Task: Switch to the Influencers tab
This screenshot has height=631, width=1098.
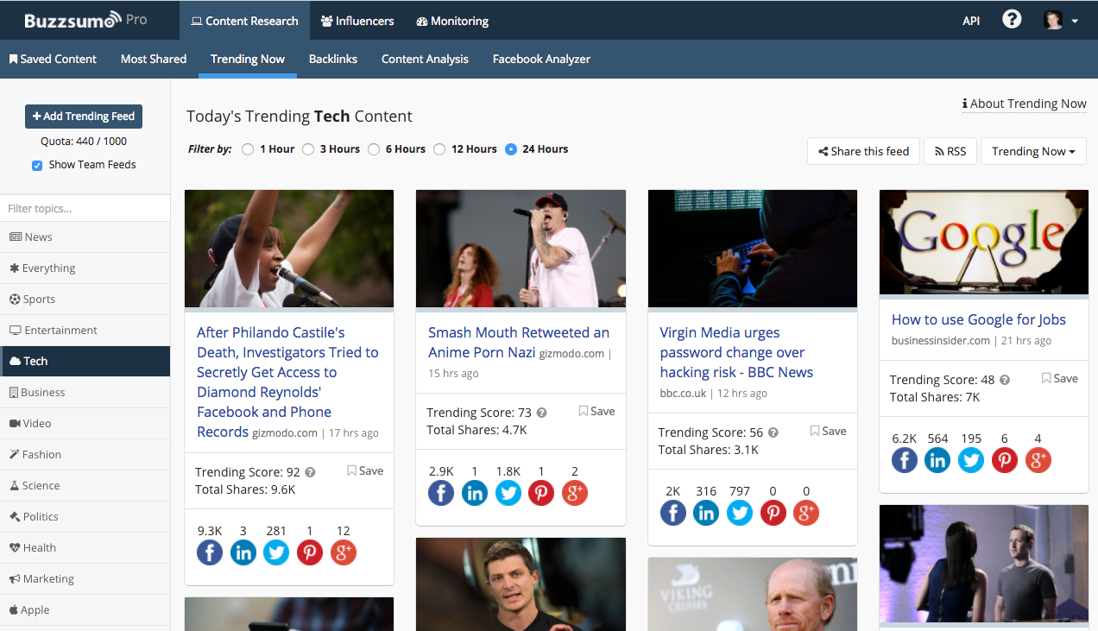Action: (357, 21)
